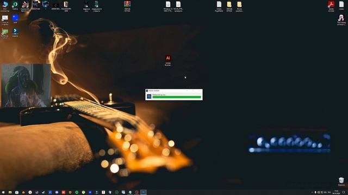348x195 pixels.
Task: Open The Coding desktop shortcut
Action: 341,20
